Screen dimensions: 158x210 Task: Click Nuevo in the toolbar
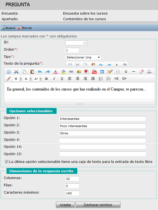[x=8, y=28]
